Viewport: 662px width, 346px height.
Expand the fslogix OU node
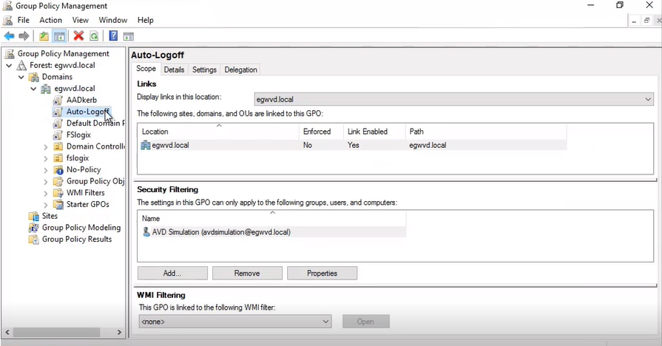pos(46,159)
